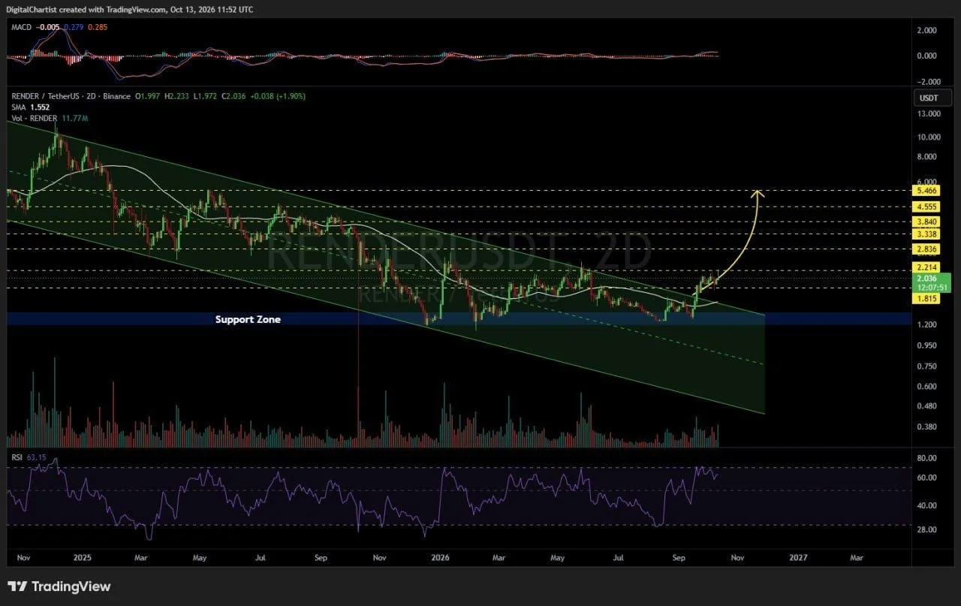Screen dimensions: 961x606
Task: Select the MACD indicator legend label
Action: pyautogui.click(x=20, y=26)
